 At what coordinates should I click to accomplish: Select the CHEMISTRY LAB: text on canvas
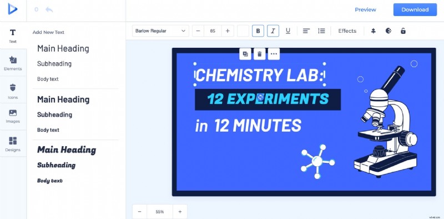[x=259, y=75]
